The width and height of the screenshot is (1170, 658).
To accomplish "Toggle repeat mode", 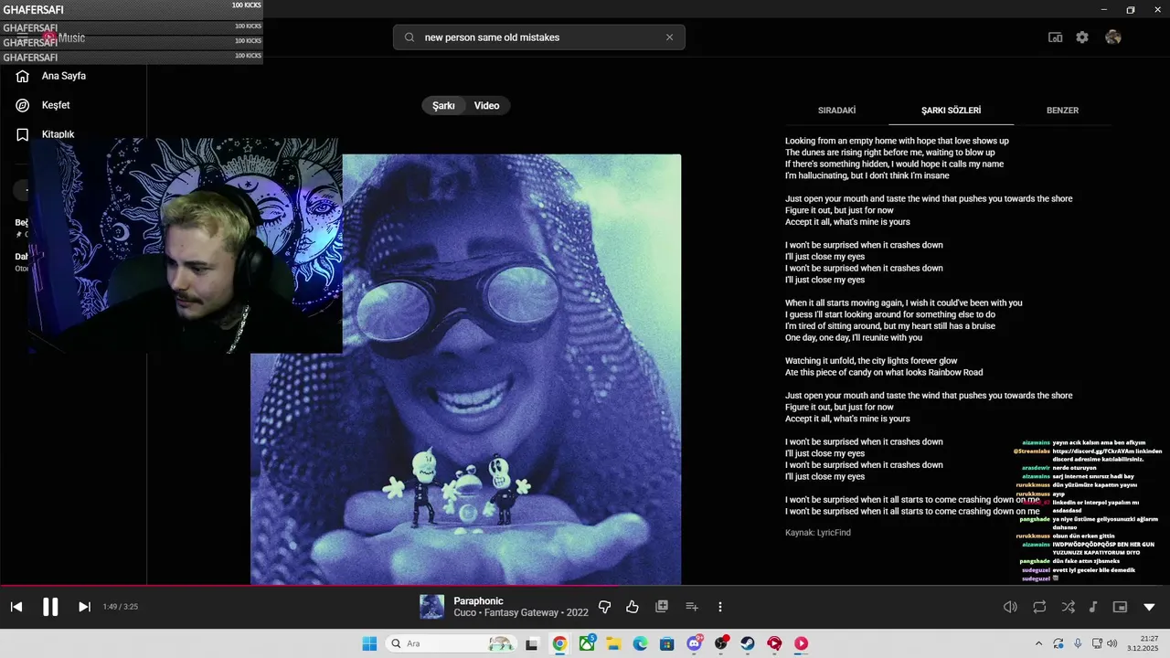I will click(1039, 607).
